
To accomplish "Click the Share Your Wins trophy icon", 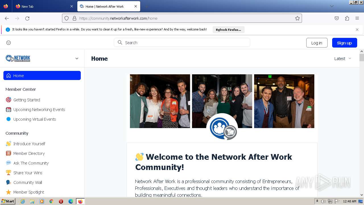I will (9, 173).
